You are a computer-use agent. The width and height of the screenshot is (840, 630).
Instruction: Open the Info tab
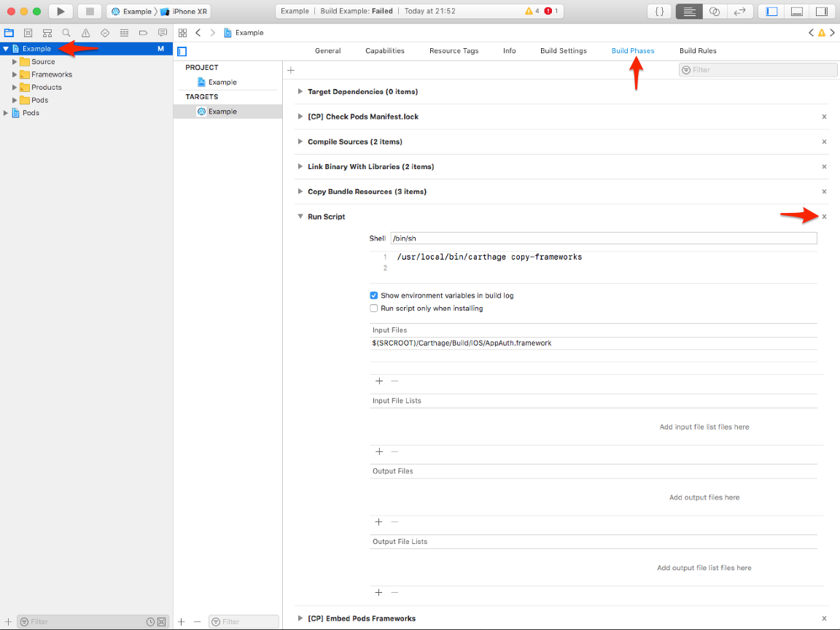pos(510,51)
